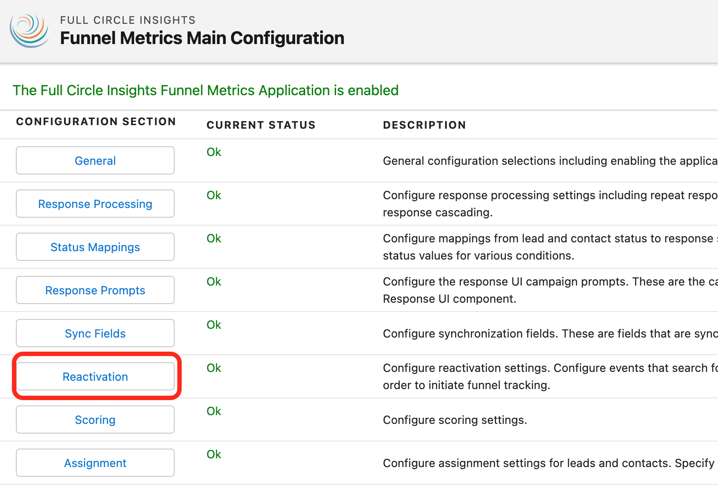Click the Reactivation description text

(x=550, y=376)
